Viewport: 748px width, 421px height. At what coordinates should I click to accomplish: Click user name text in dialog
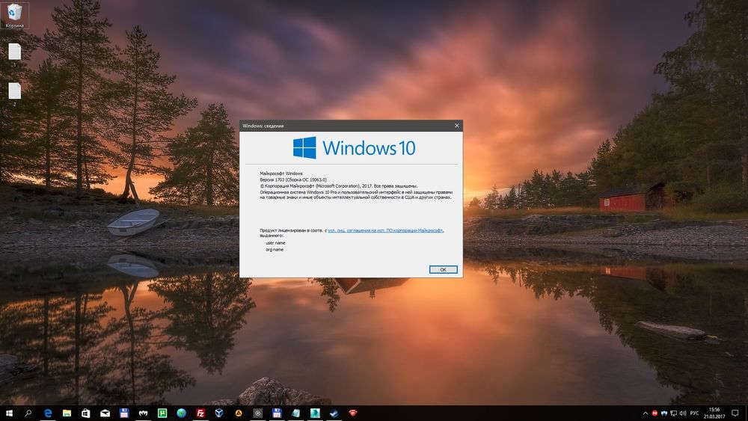point(275,243)
